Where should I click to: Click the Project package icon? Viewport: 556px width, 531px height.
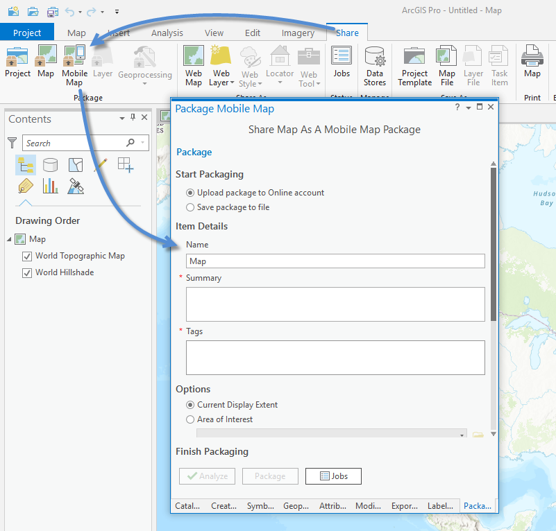[x=17, y=56]
